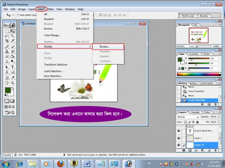Click the color spectrum ramp bar
225x168 pixels.
(x=199, y=74)
